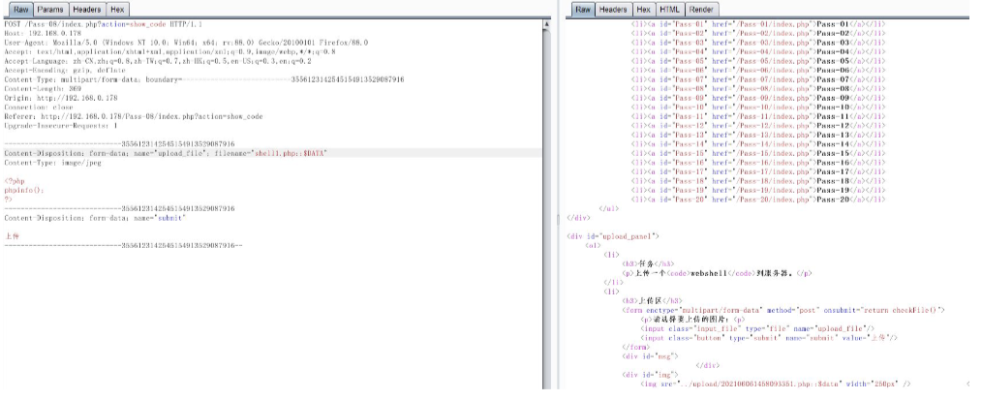Click the phpinfo(); payload line
Viewport: 982px width, 400px height.
click(x=25, y=190)
